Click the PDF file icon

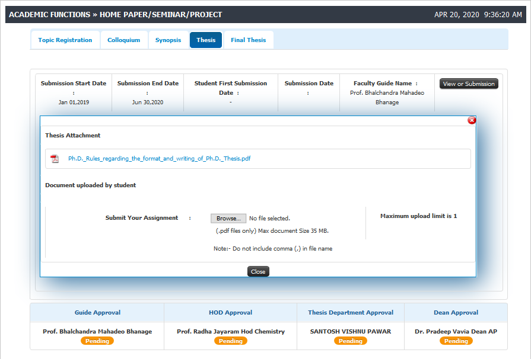[x=55, y=159]
